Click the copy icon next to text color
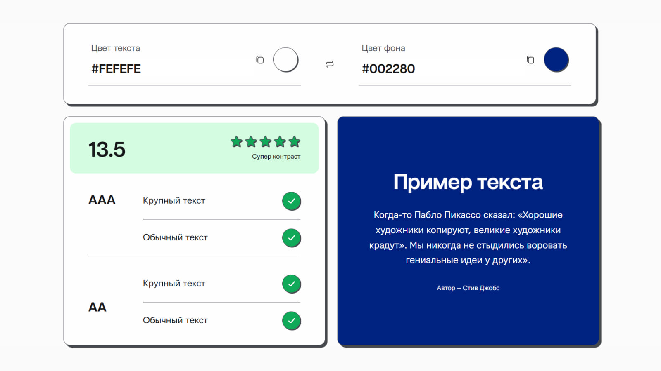Viewport: 661px width, 371px height. (x=260, y=60)
